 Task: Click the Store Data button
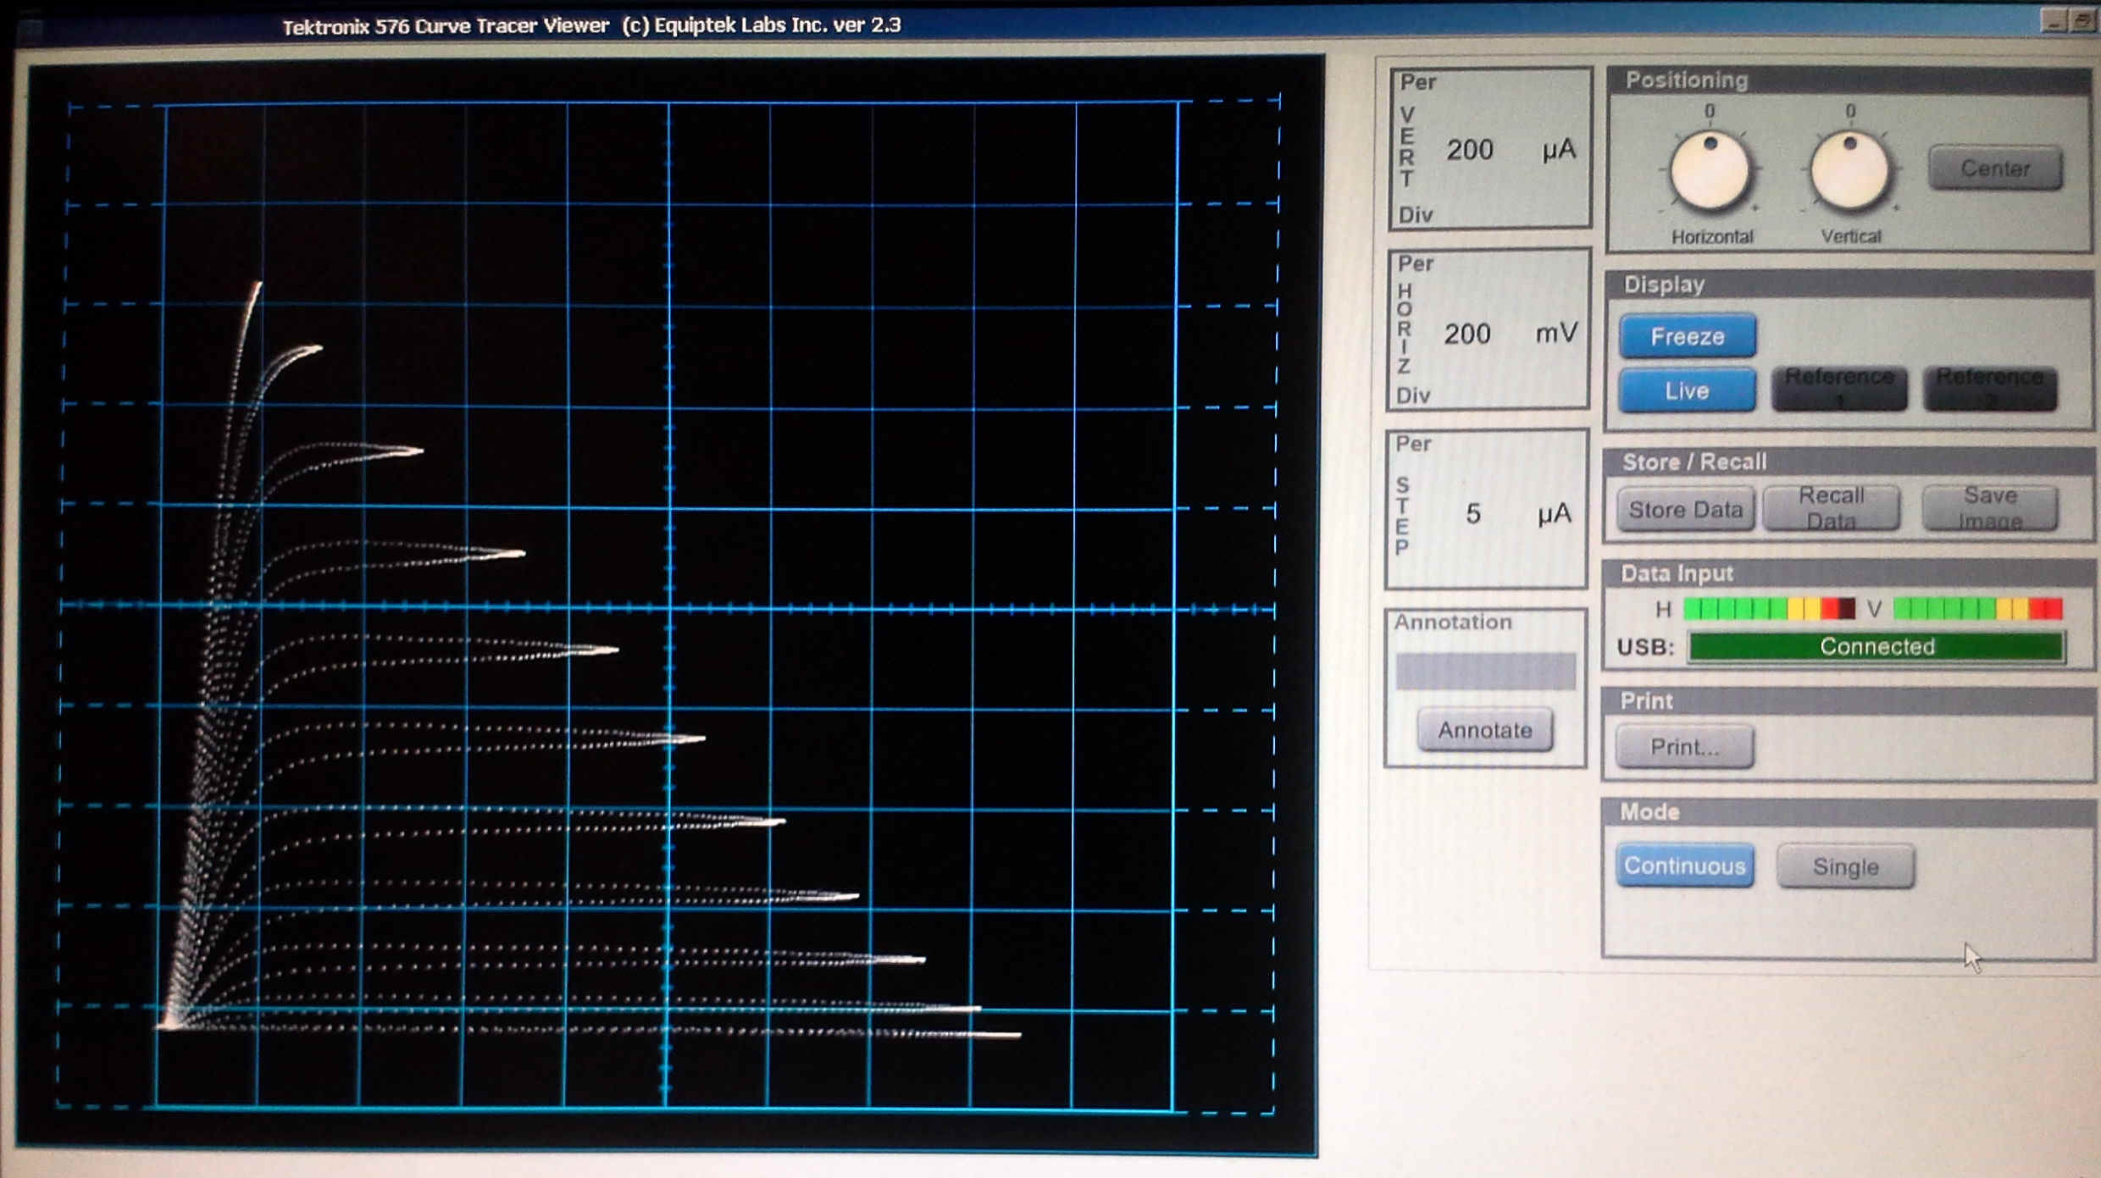click(1685, 509)
